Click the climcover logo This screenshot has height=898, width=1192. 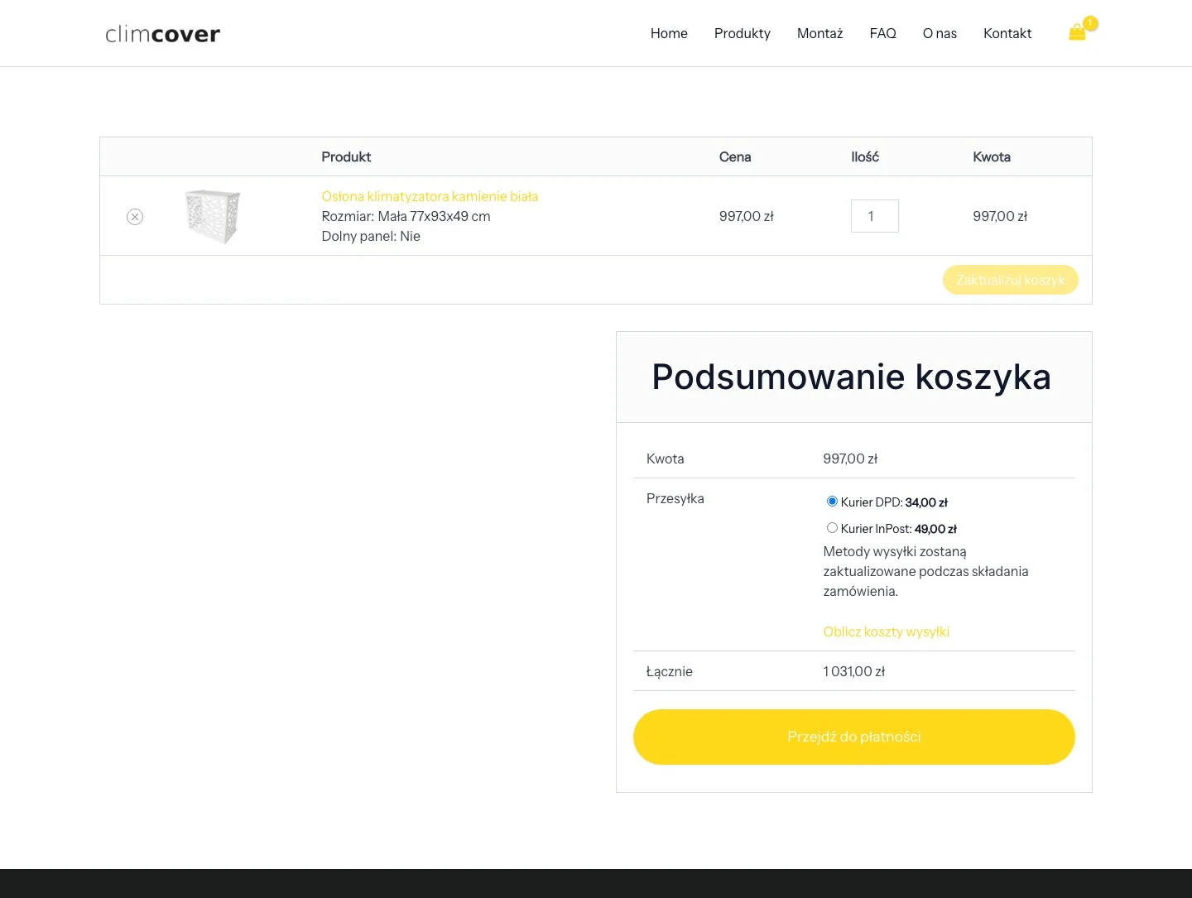point(163,34)
